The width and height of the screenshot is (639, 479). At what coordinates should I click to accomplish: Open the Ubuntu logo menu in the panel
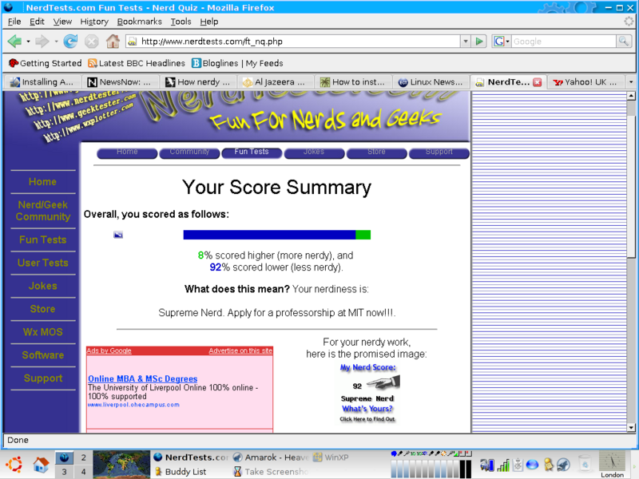[14, 465]
